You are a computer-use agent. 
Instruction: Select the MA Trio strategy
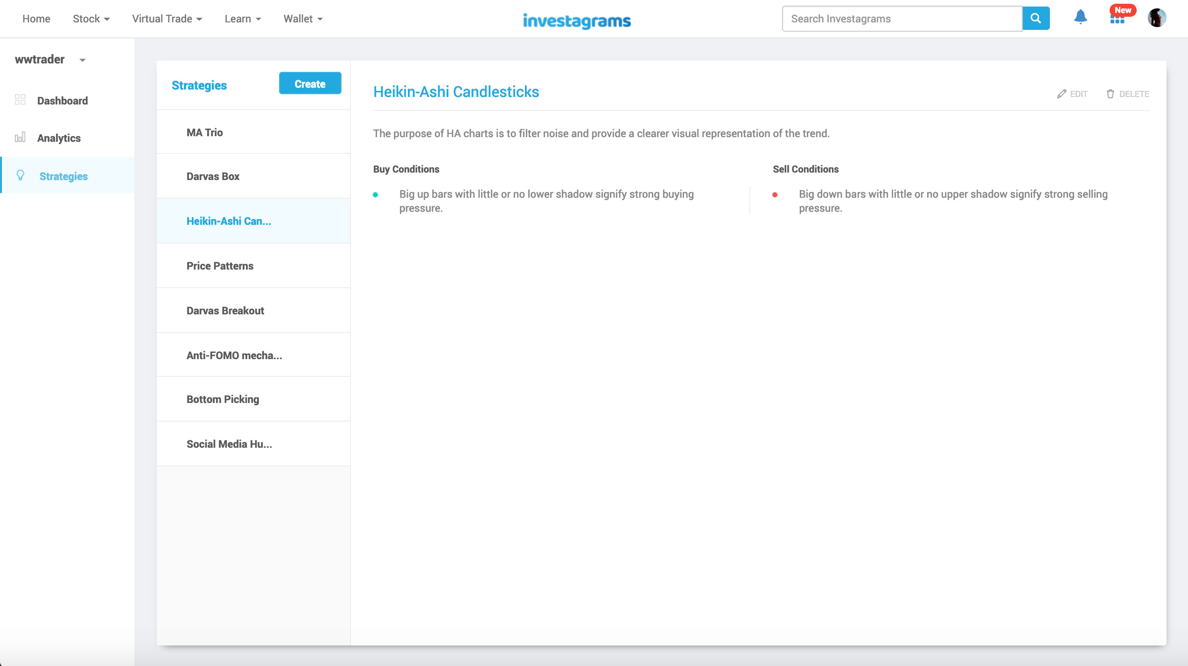[253, 132]
